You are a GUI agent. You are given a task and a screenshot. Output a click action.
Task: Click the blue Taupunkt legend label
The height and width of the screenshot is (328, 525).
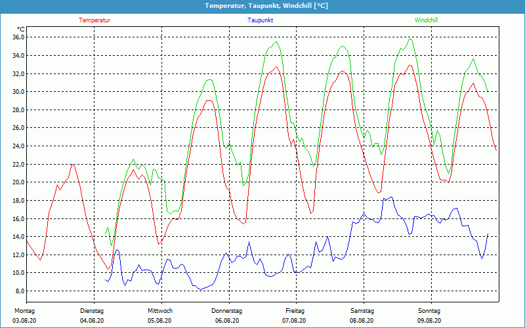(x=260, y=20)
